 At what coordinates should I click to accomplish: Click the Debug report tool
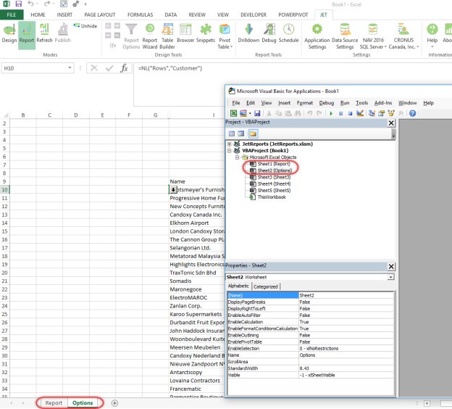click(269, 33)
